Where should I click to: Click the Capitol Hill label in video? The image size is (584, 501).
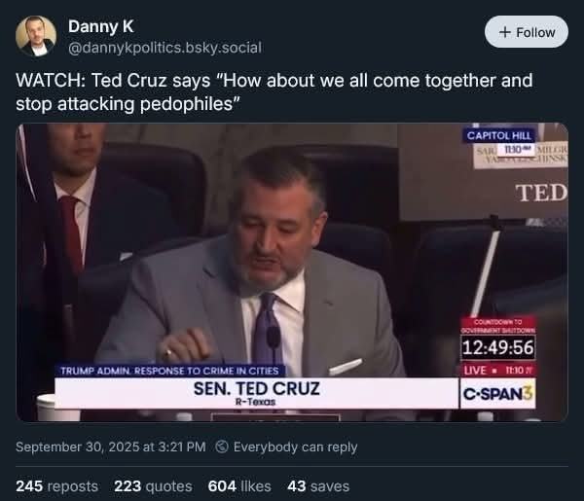point(498,135)
